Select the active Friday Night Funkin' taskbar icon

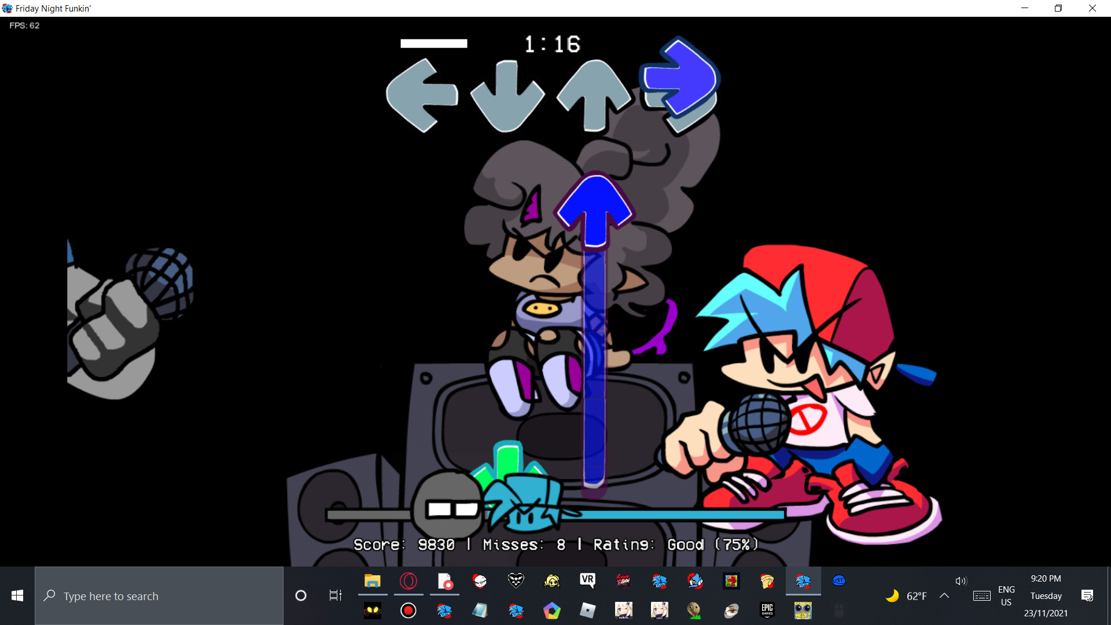804,582
